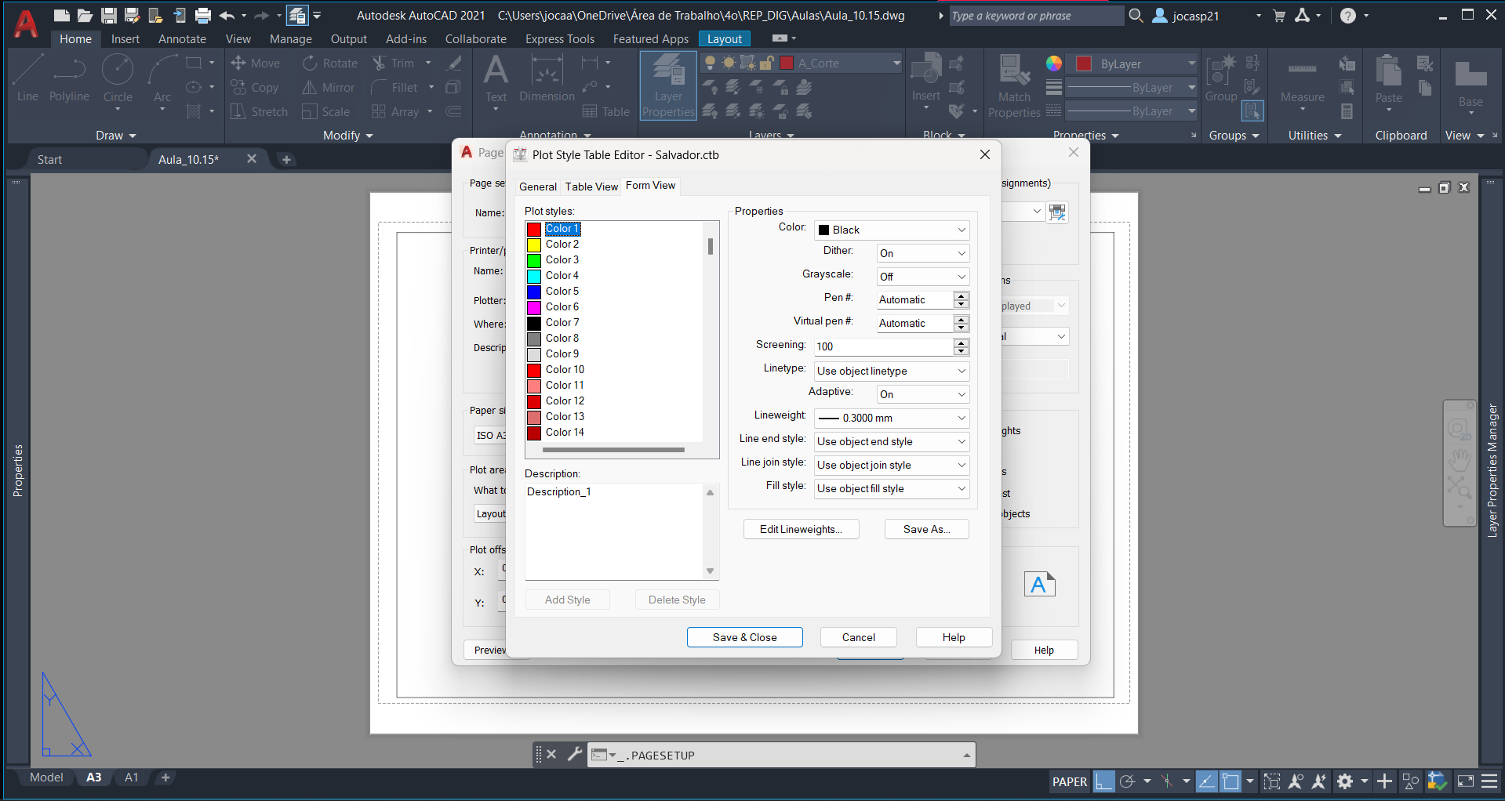This screenshot has height=801, width=1505.
Task: Open the Fill style dropdown
Action: pos(892,488)
